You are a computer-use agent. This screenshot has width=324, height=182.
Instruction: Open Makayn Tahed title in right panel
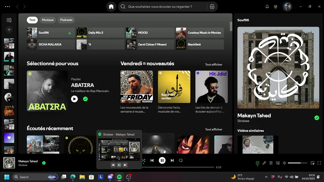tap(254, 116)
